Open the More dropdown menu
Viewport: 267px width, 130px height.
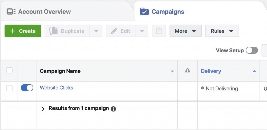(x=186, y=31)
